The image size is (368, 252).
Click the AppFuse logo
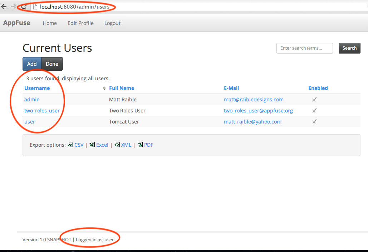tap(16, 23)
